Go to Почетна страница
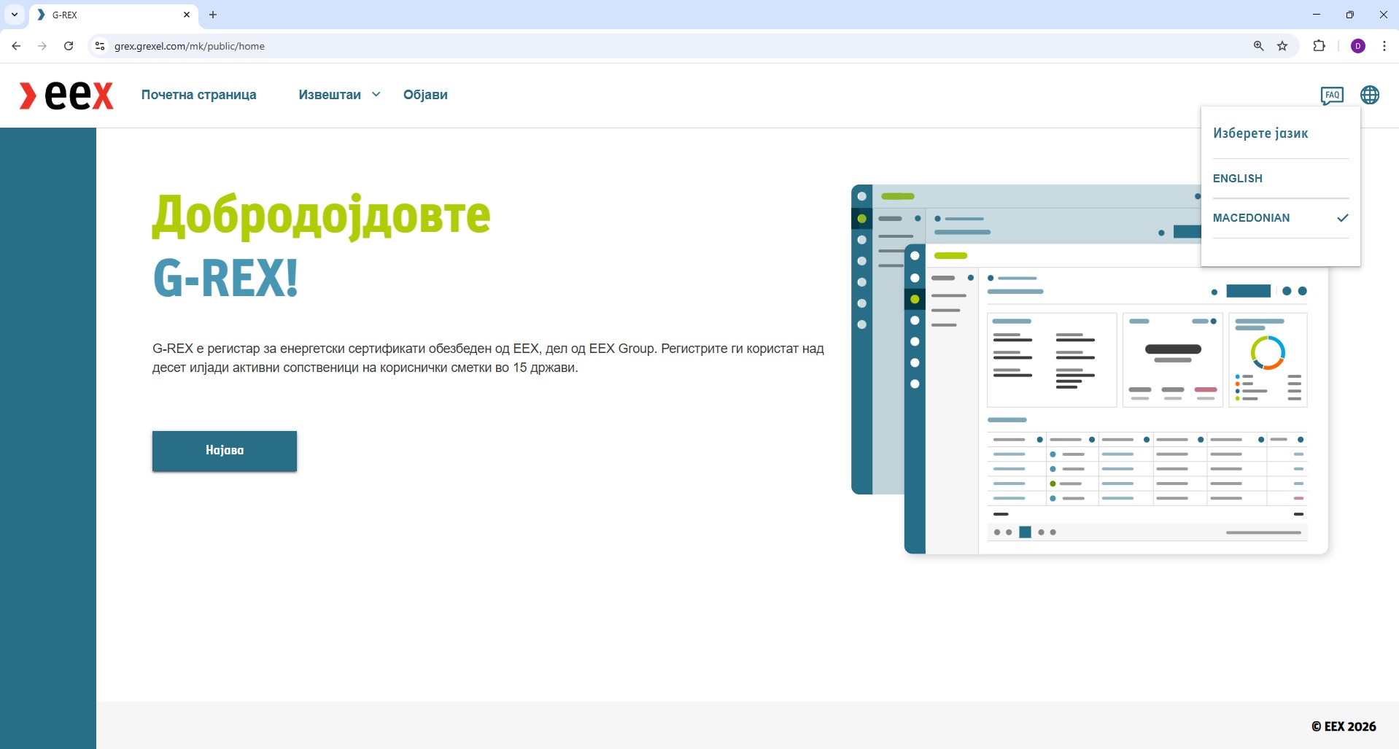This screenshot has width=1399, height=749. click(198, 95)
